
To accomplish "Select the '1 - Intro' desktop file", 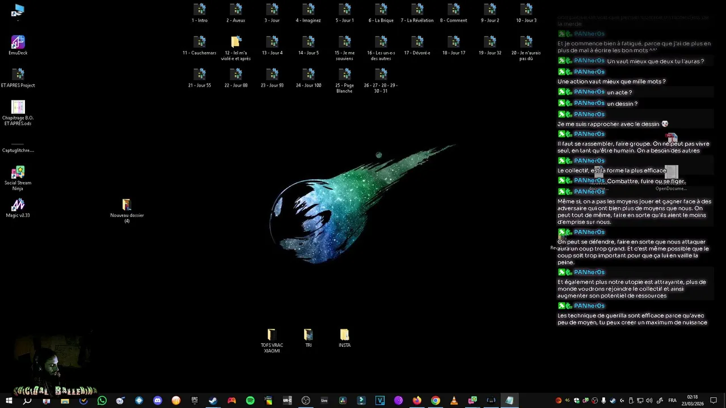I will point(200,14).
